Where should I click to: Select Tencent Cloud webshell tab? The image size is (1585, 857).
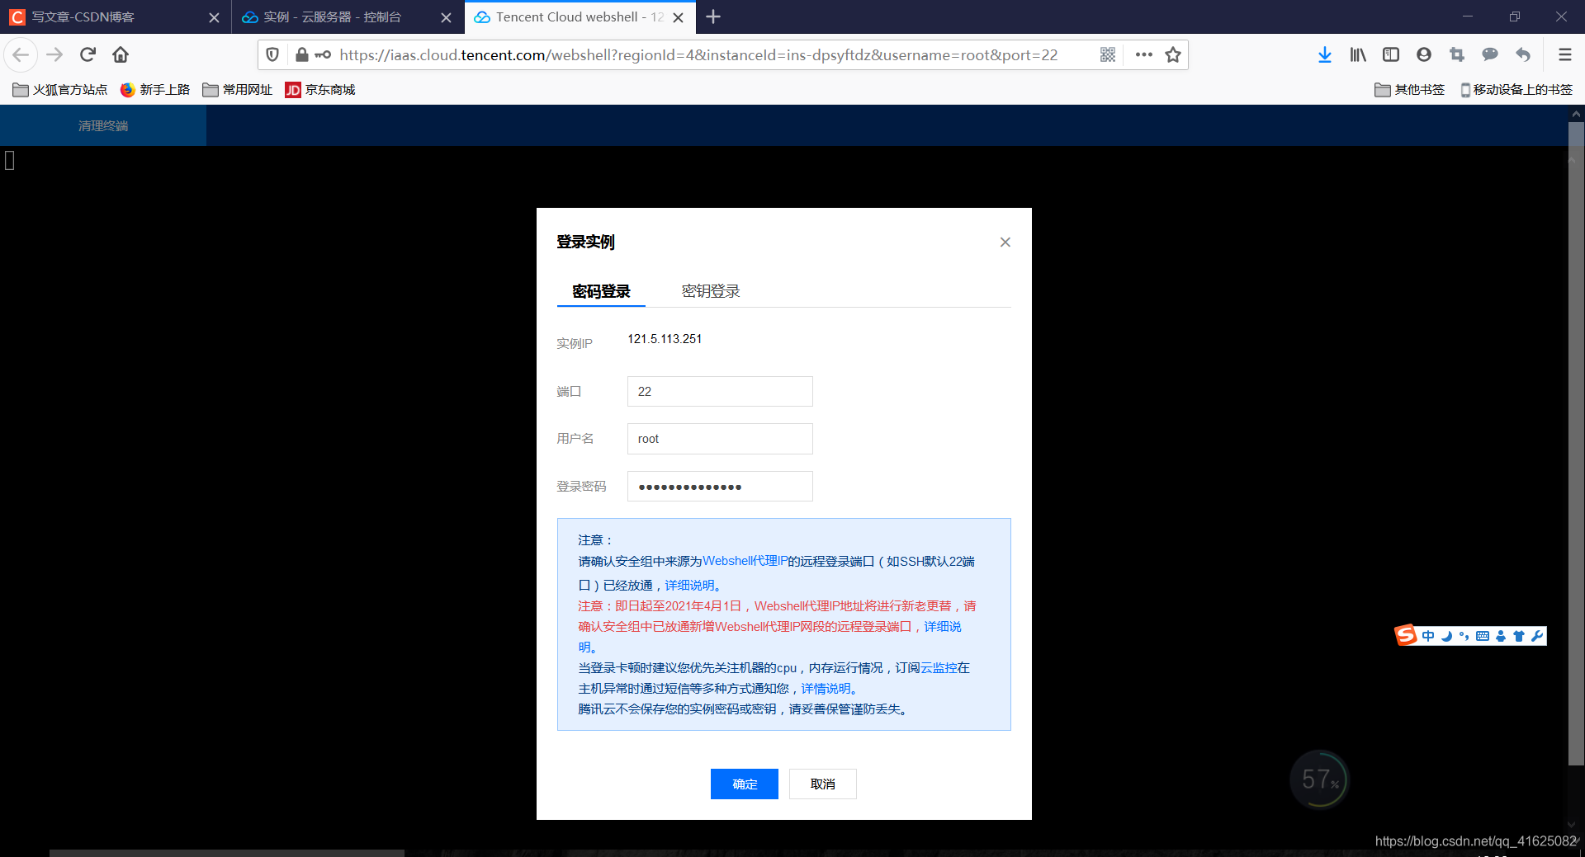pos(580,16)
